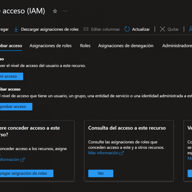Viewport: 192px width, 192px height.
Task: Open the Roles tab
Action: [x=85, y=46]
